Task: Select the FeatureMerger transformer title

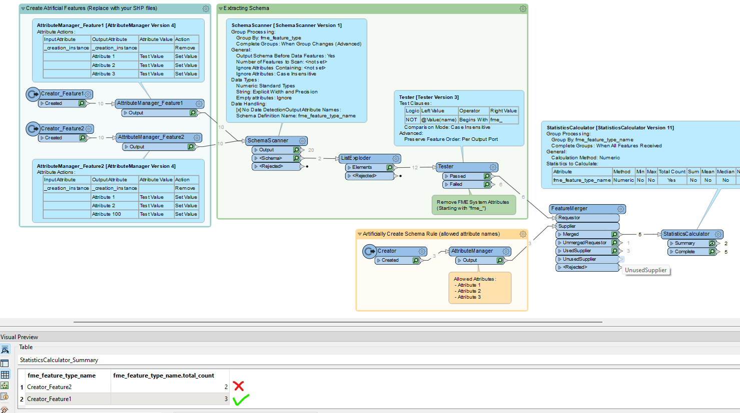Action: [x=569, y=209]
